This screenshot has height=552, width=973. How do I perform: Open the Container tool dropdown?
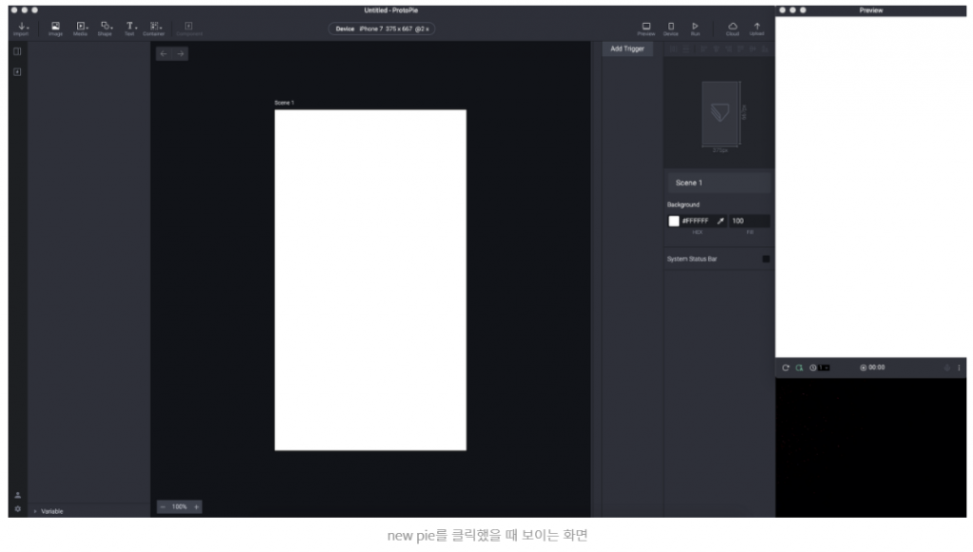154,29
